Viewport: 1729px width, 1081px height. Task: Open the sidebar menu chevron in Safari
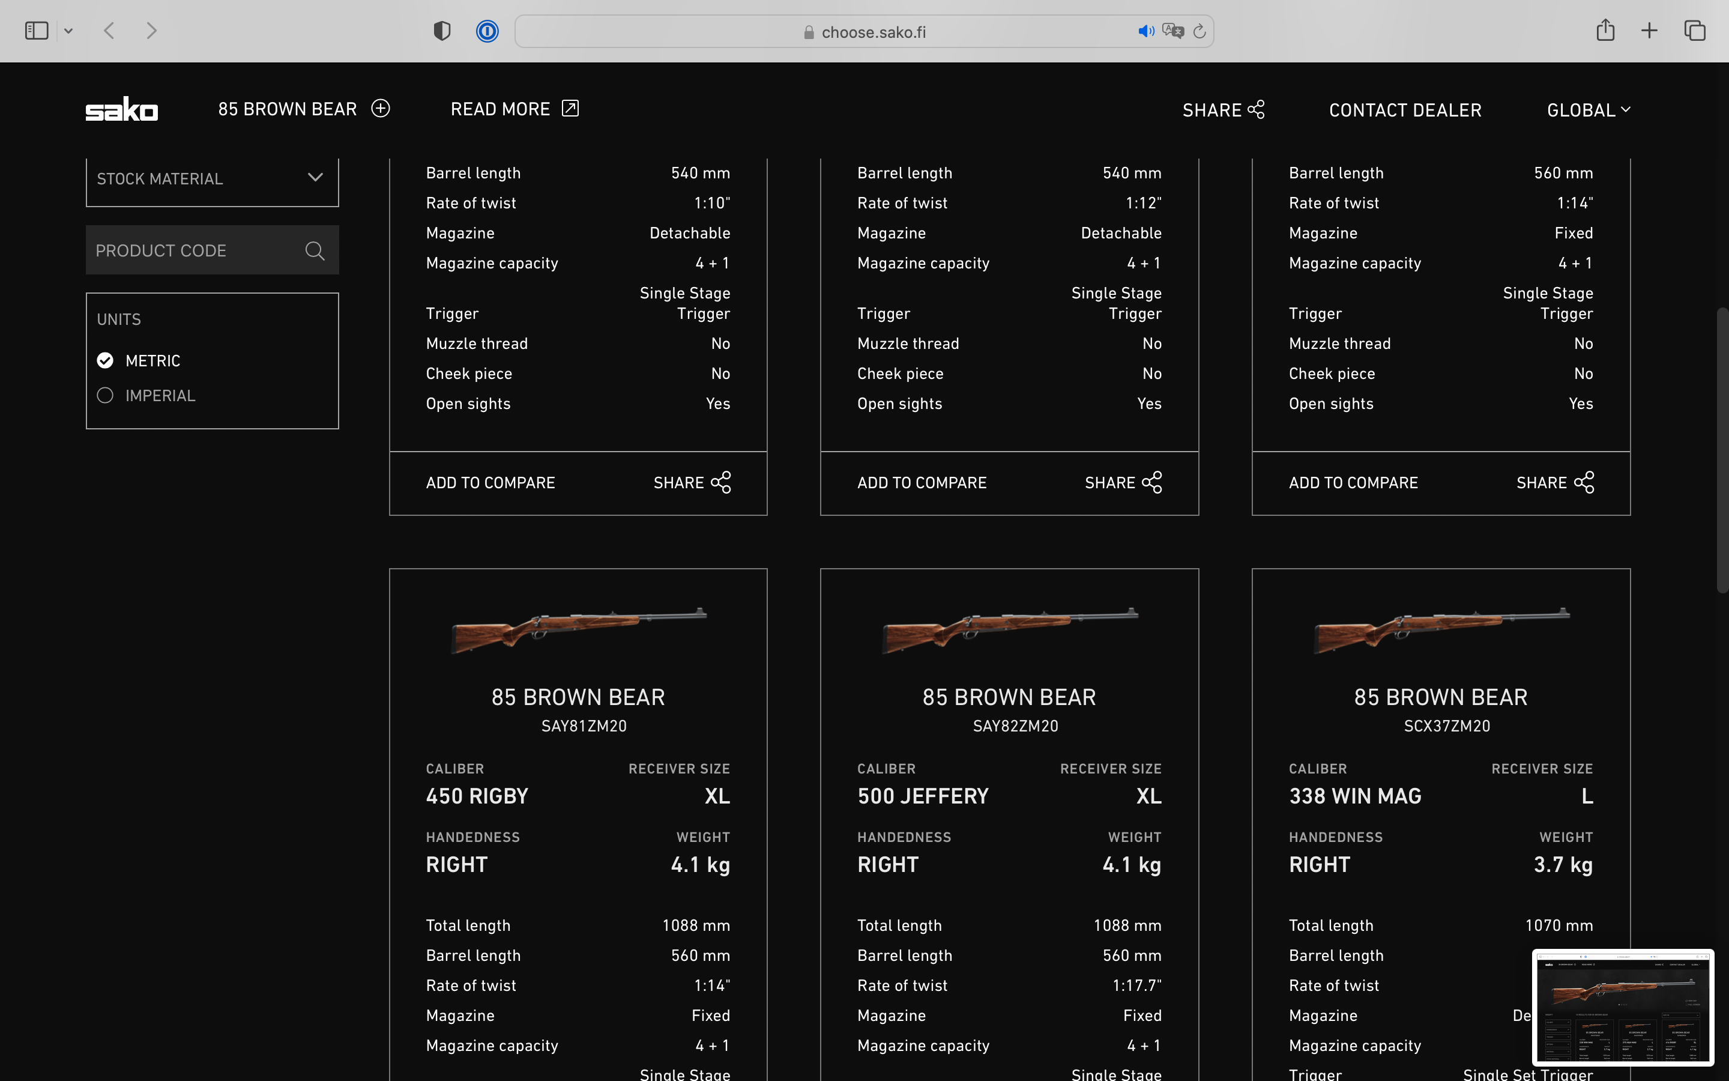[x=68, y=31]
